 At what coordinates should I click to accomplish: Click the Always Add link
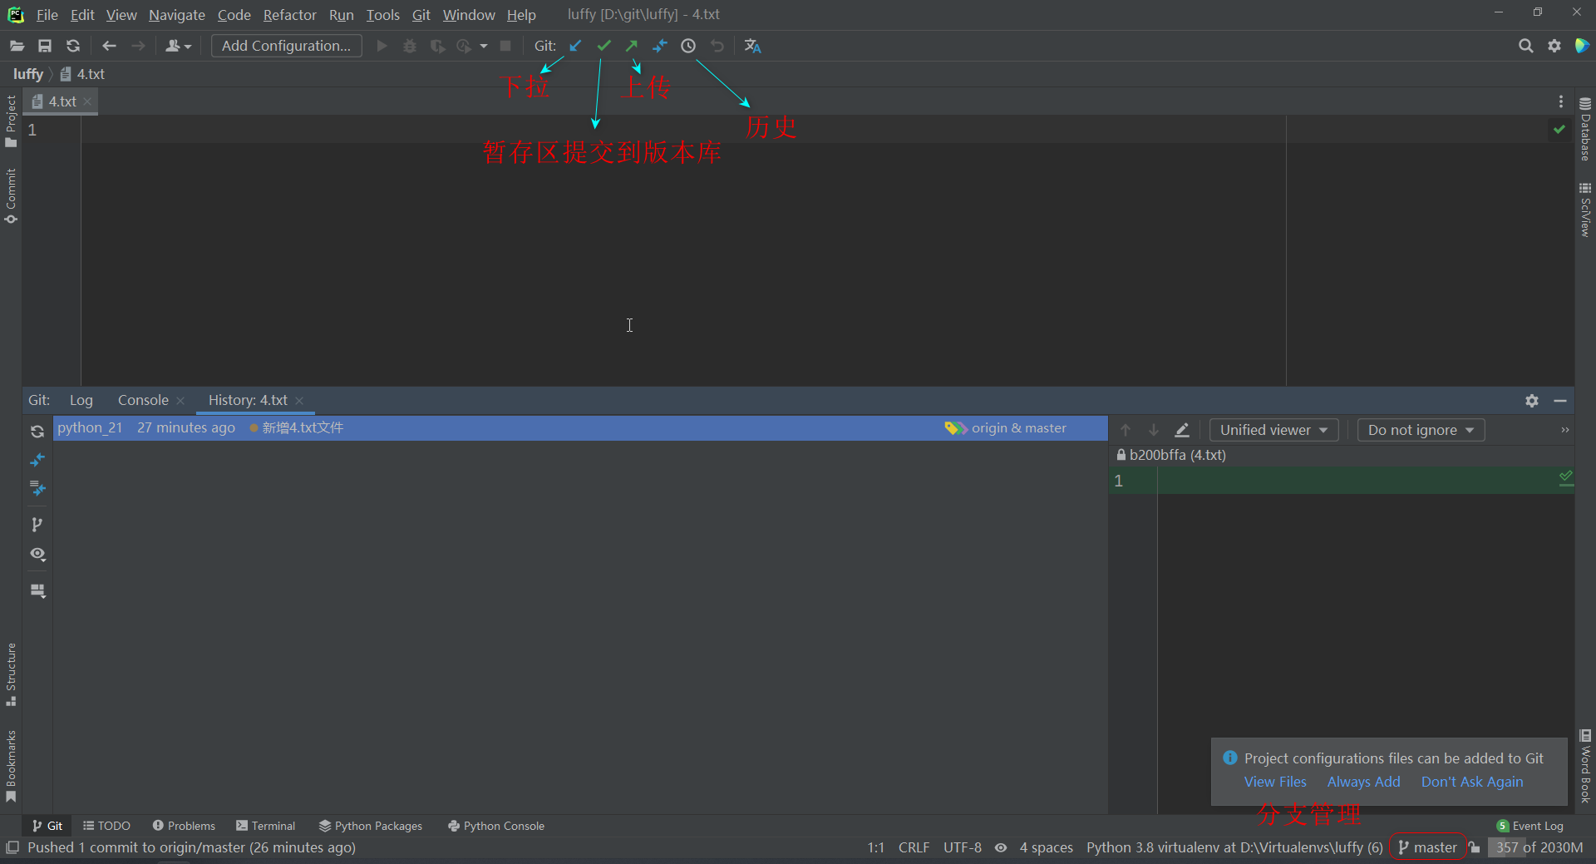tap(1363, 782)
